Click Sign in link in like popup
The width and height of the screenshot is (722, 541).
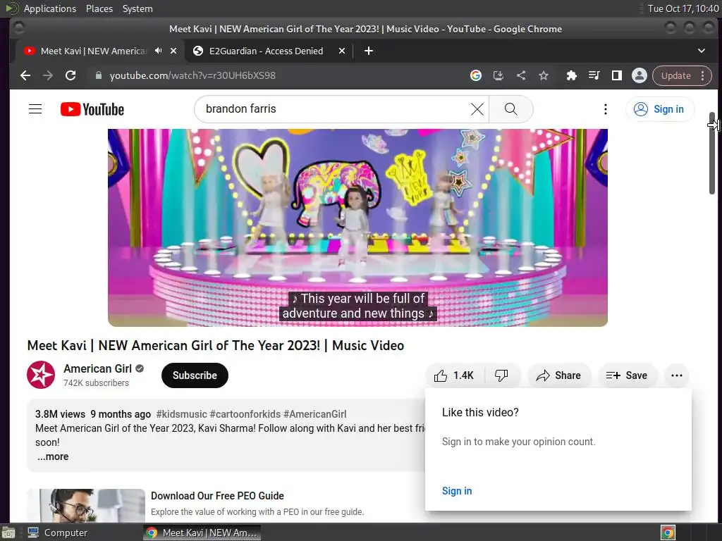[x=457, y=491]
